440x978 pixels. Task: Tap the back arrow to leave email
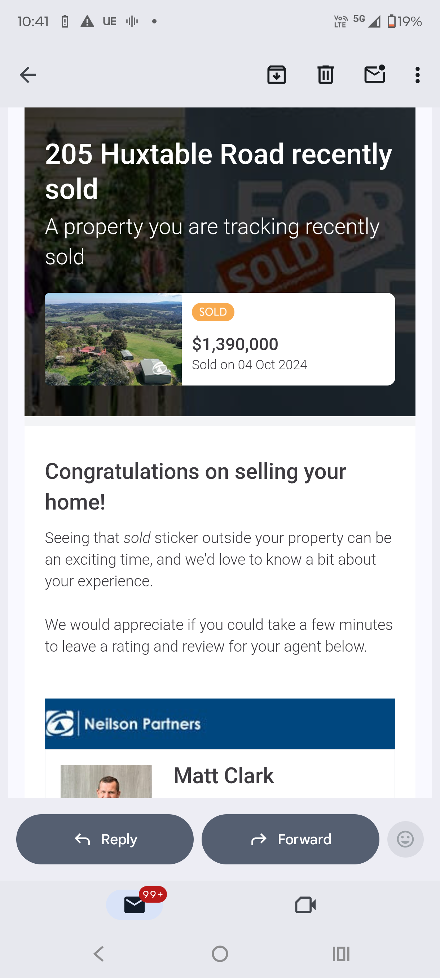[x=28, y=75]
